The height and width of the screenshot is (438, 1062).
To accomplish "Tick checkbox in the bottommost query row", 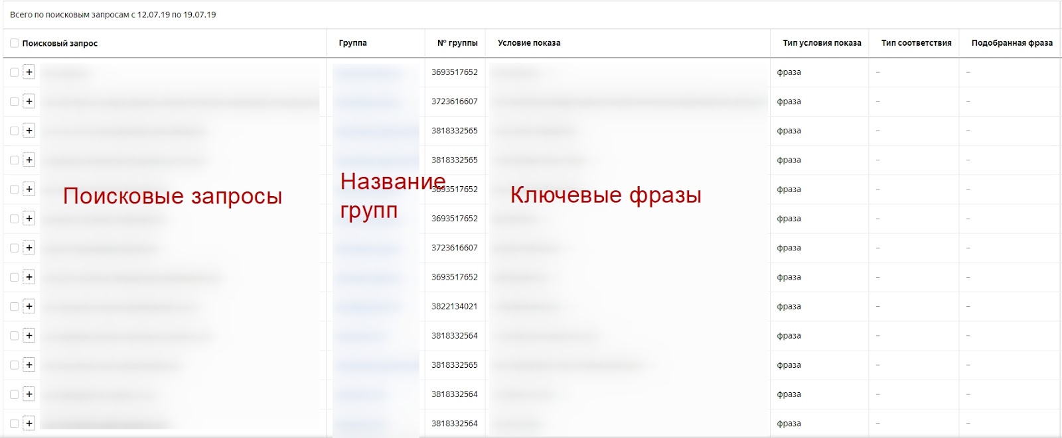I will 14,423.
